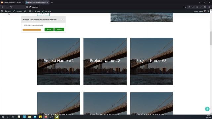Click the Back button in tour popup
Viewport: 212px width, 119px height.
tap(49, 29)
